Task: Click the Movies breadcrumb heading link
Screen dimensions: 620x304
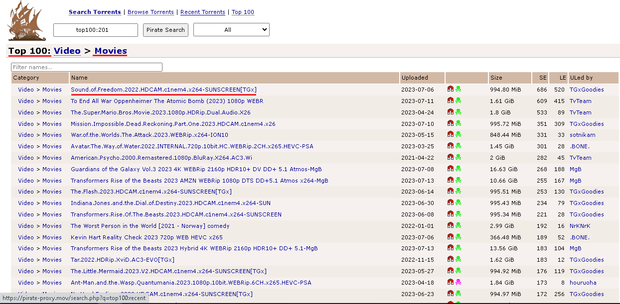Action: [111, 51]
